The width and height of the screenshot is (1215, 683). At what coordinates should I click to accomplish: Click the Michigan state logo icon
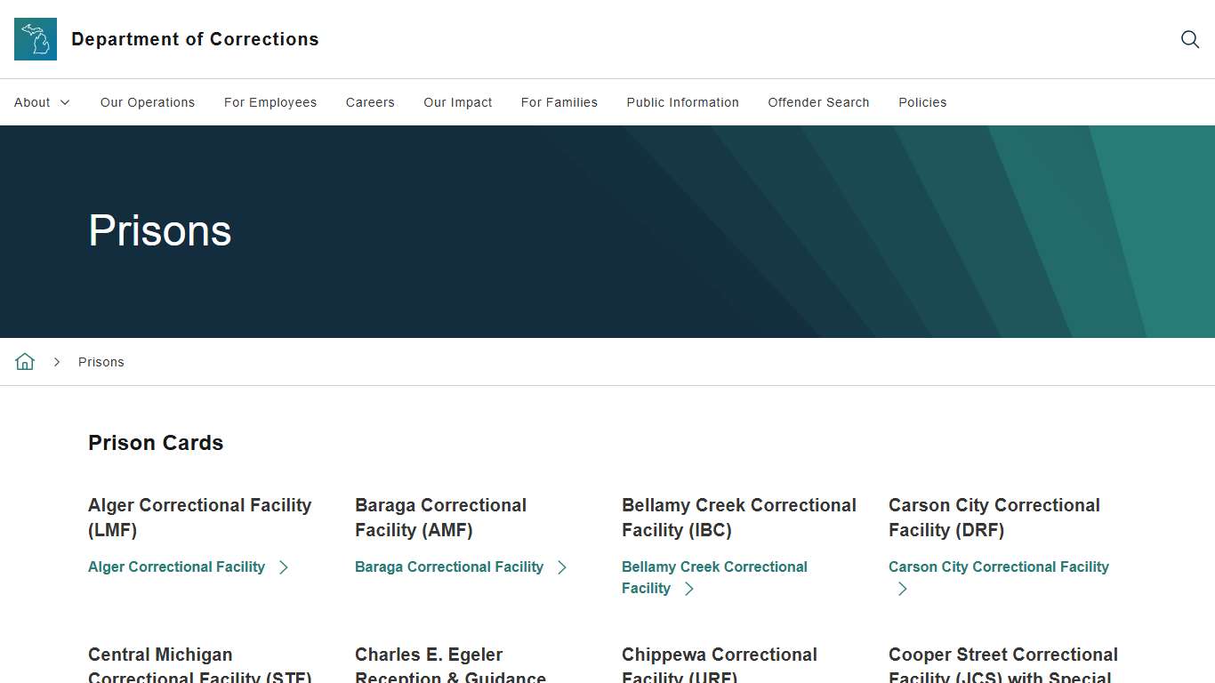pos(36,39)
